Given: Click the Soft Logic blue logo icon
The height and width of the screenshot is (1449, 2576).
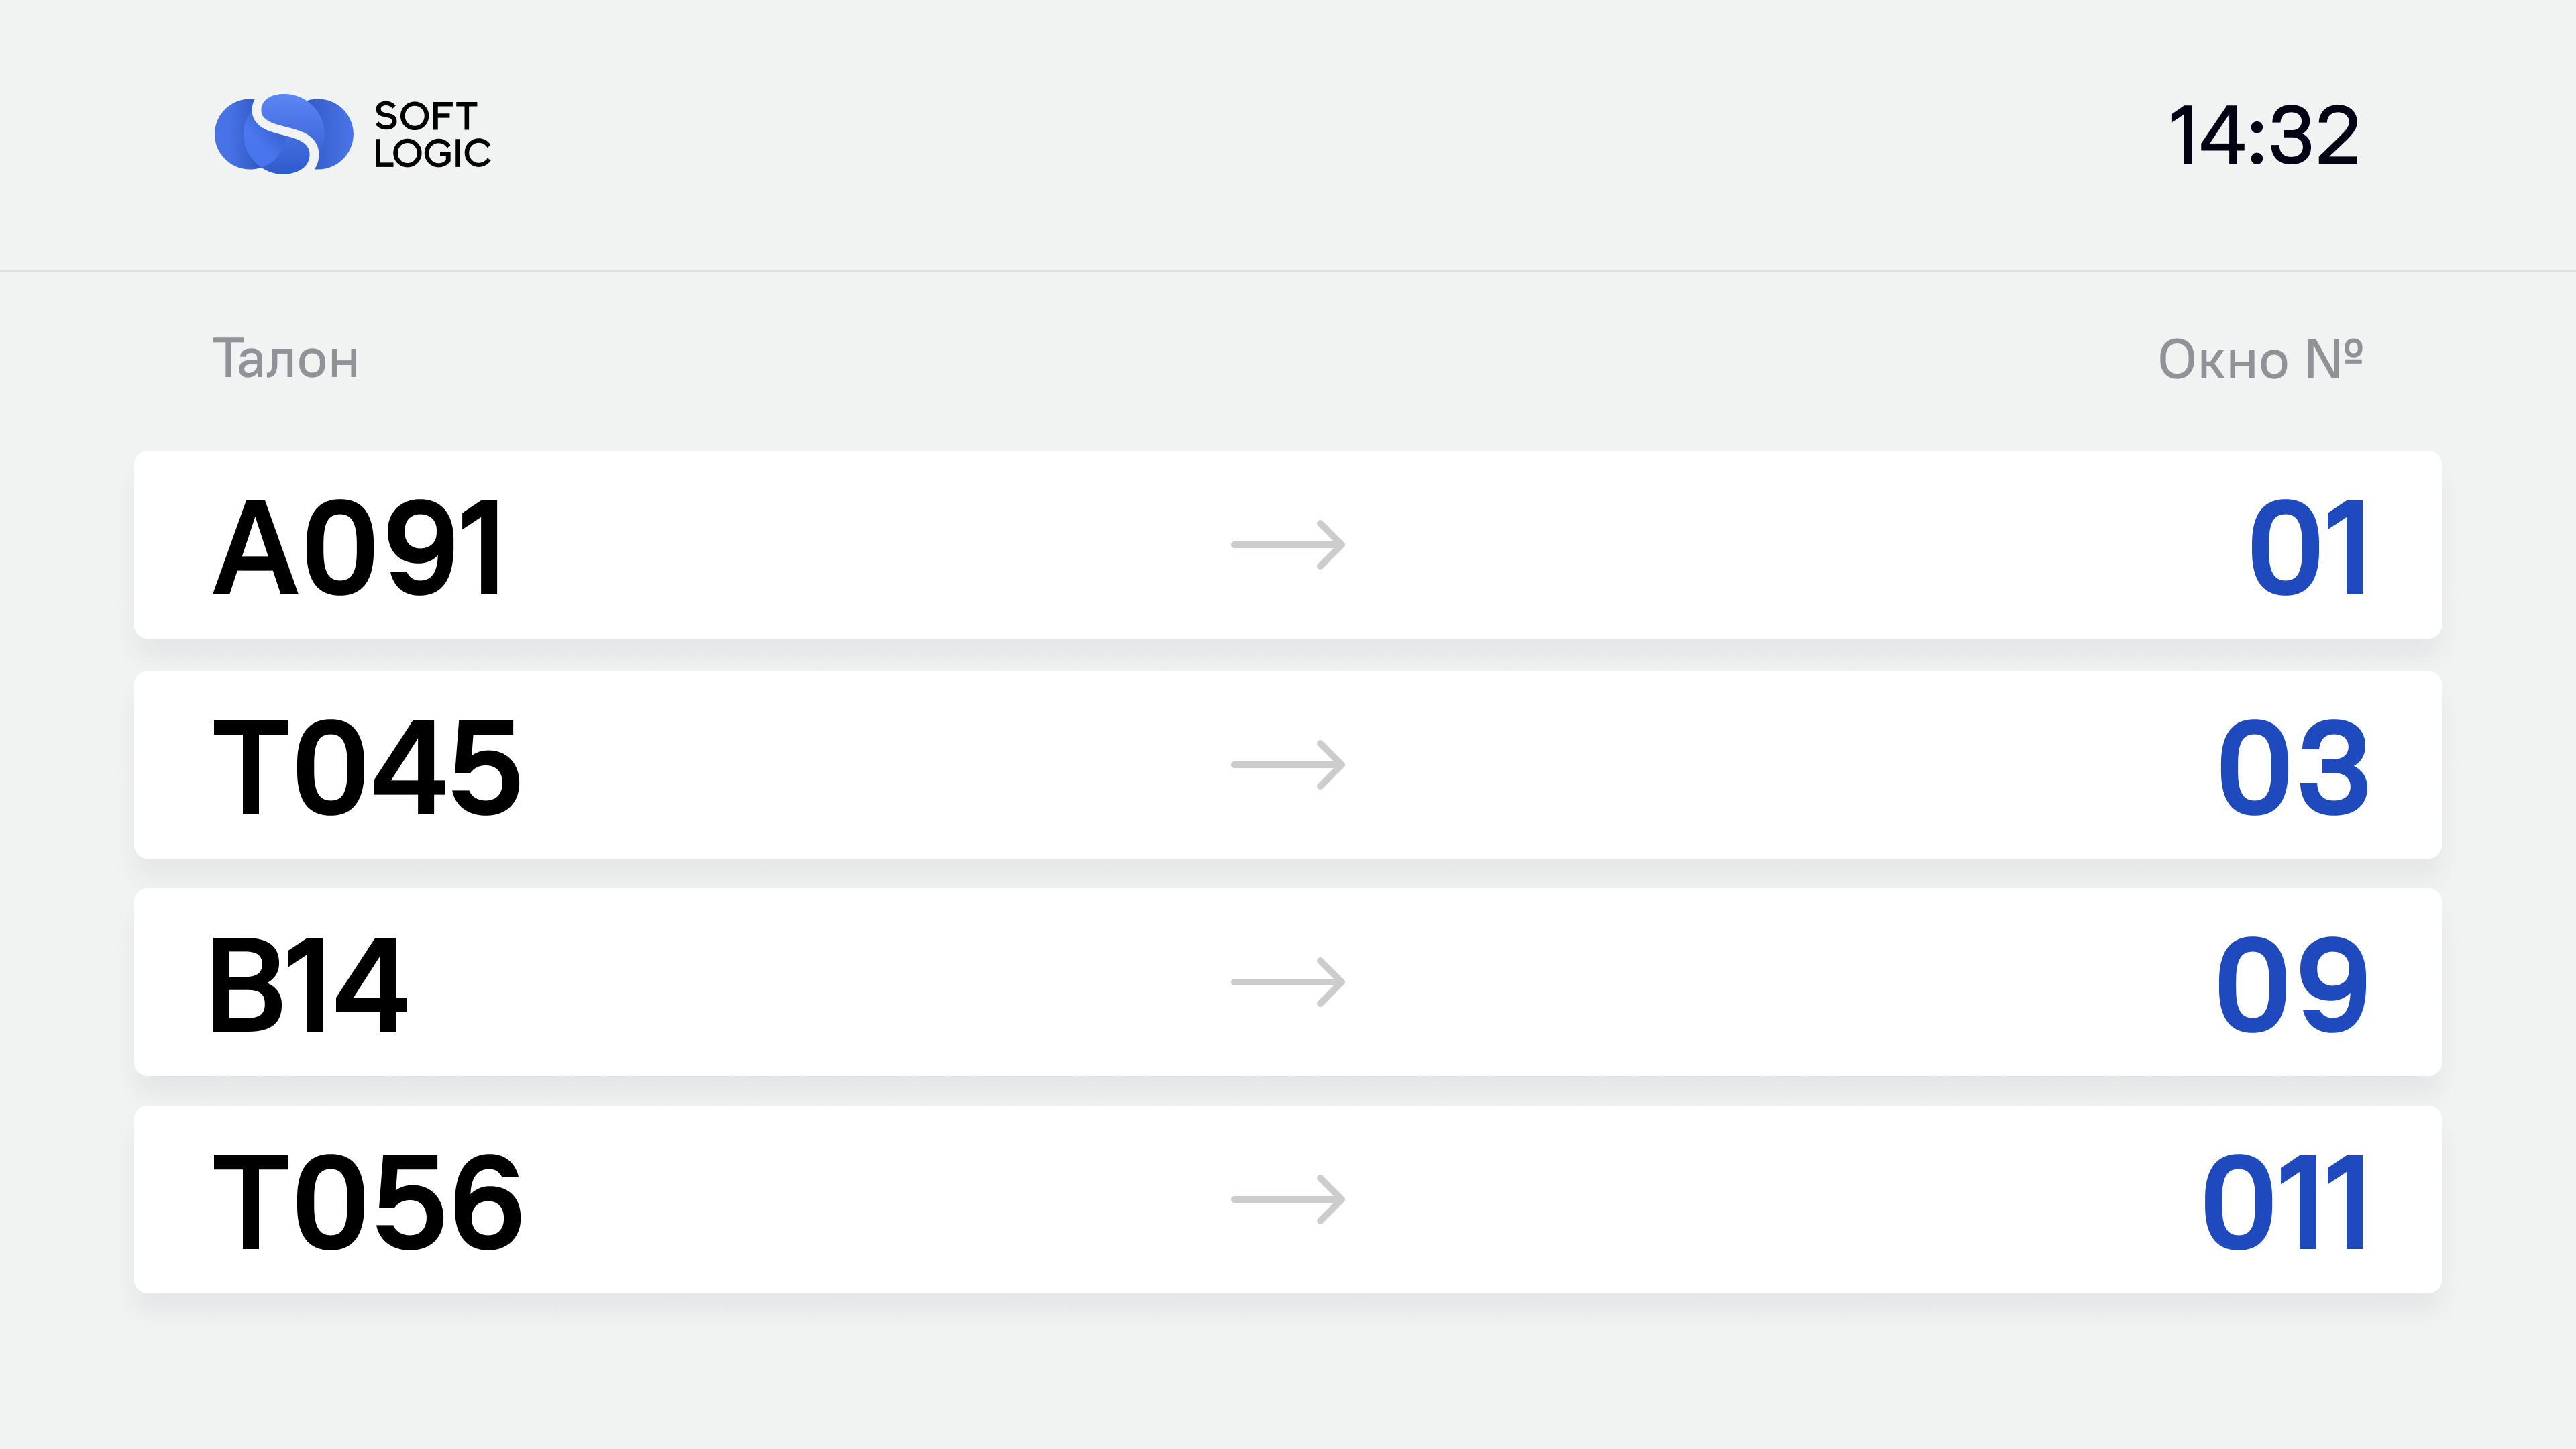Looking at the screenshot, I should pyautogui.click(x=284, y=134).
